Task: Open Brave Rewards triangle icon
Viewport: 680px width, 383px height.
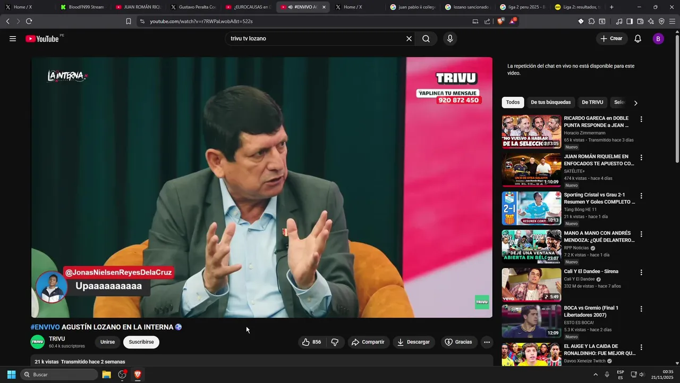Action: 513,21
